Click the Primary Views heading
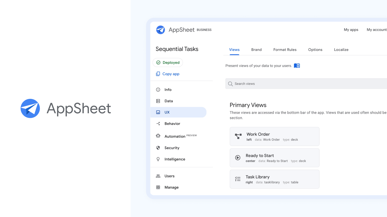 (x=248, y=105)
